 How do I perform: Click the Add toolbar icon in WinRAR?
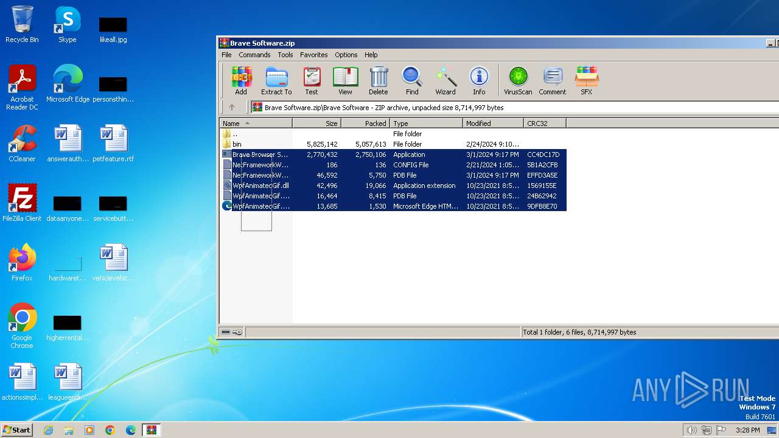point(241,80)
